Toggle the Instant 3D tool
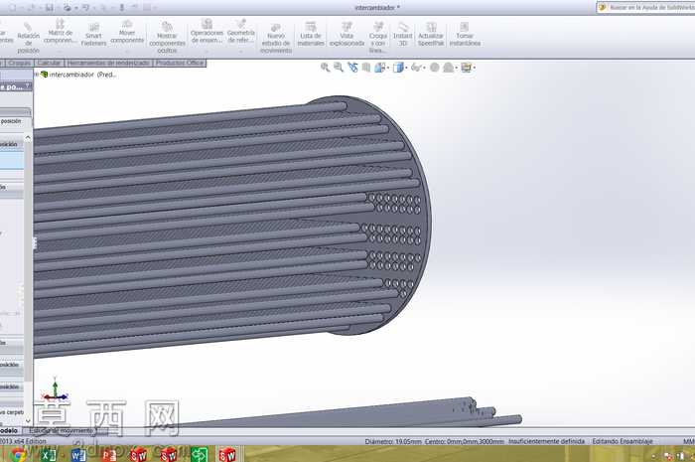The width and height of the screenshot is (695, 462). pyautogui.click(x=402, y=34)
